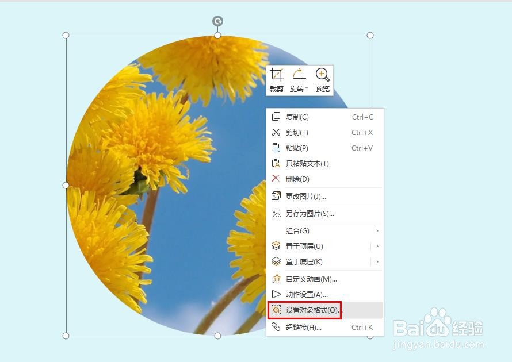Select the 裁剪 (Crop) tool
Screen dimensions: 512x362
tap(276, 80)
